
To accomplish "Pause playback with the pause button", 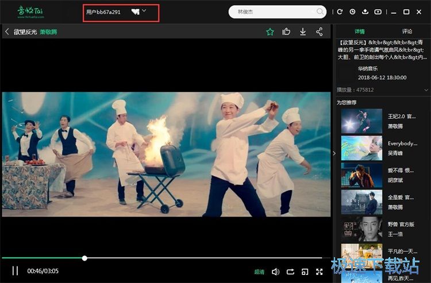I will 15,271.
